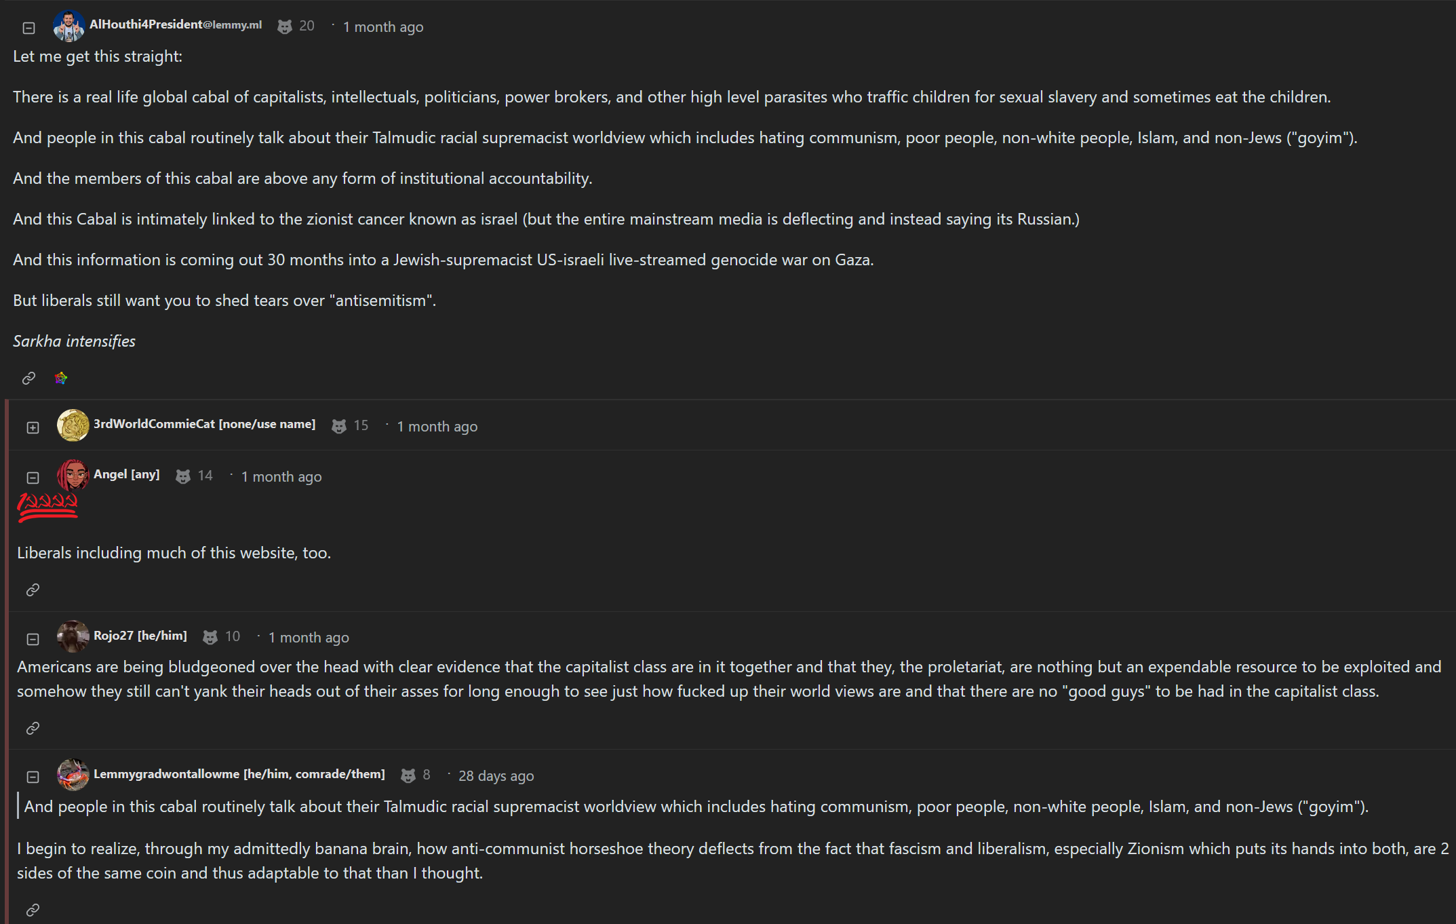Click score icon beside 3rdWorldCommieCat's 15
The image size is (1456, 924).
339,426
